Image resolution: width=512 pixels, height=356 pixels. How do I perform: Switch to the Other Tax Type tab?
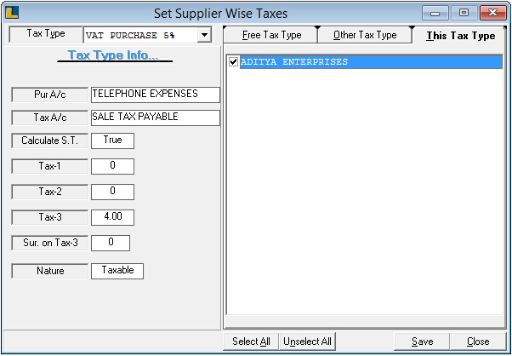(x=365, y=36)
